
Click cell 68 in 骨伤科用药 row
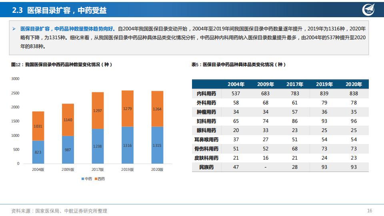pyautogui.click(x=295, y=149)
